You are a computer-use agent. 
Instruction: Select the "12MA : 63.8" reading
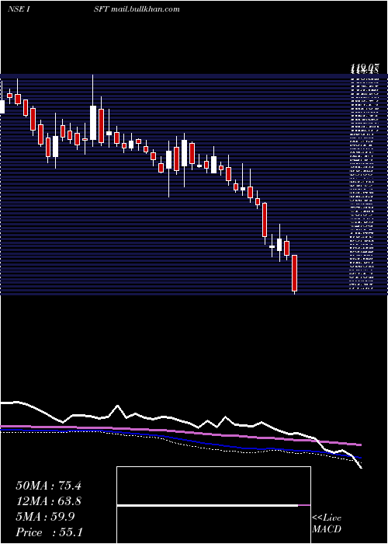click(x=48, y=501)
